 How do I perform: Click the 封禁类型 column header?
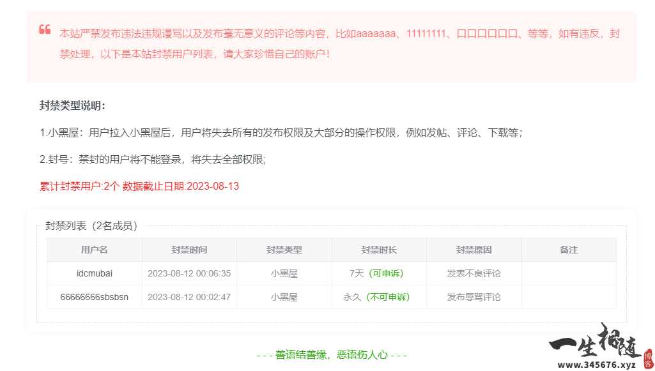283,250
